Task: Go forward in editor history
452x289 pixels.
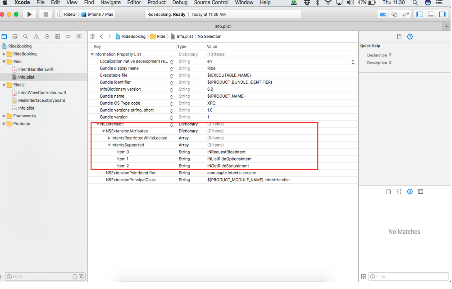Action: click(109, 37)
